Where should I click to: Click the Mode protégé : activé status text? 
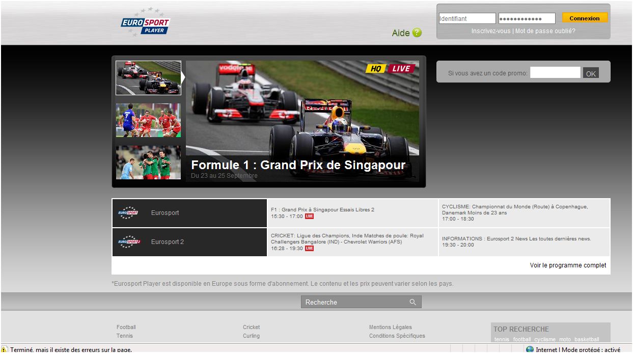591,349
